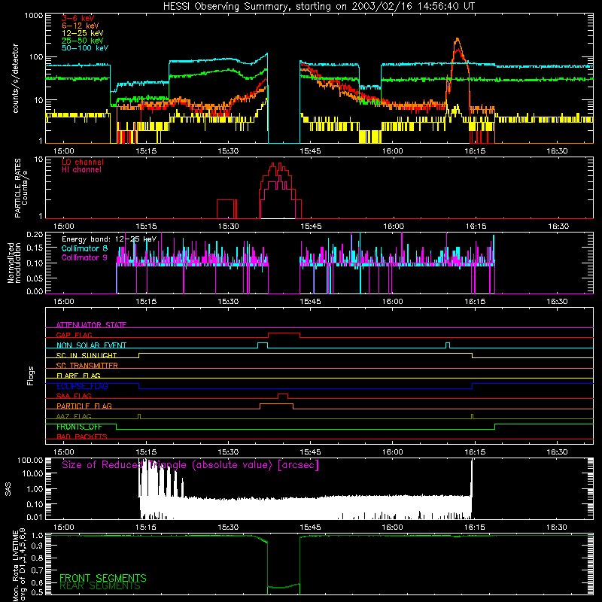The image size is (602, 602).
Task: Click the Flags axis label
Action: pyautogui.click(x=30, y=375)
